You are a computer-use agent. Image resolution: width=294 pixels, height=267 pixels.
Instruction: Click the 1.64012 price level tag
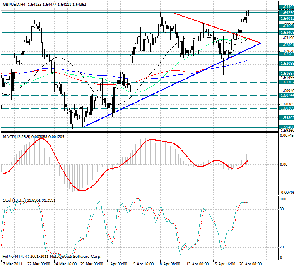(287, 18)
